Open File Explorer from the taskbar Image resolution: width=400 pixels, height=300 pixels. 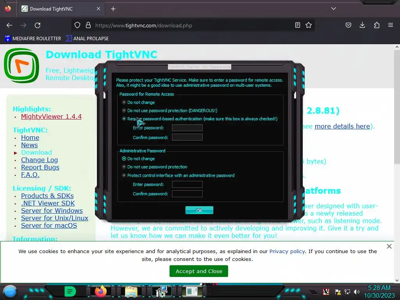(131, 291)
